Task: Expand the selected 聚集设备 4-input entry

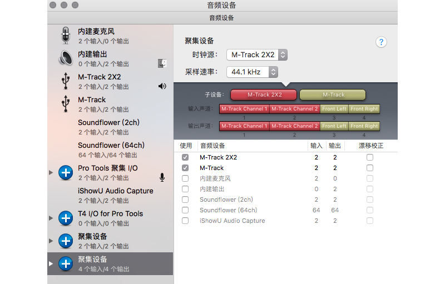Action: click(51, 263)
